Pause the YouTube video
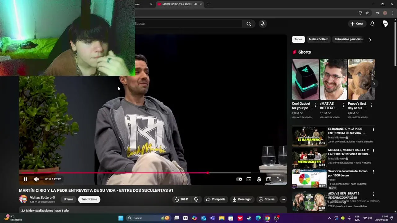Image resolution: width=397 pixels, height=223 pixels. (x=26, y=179)
